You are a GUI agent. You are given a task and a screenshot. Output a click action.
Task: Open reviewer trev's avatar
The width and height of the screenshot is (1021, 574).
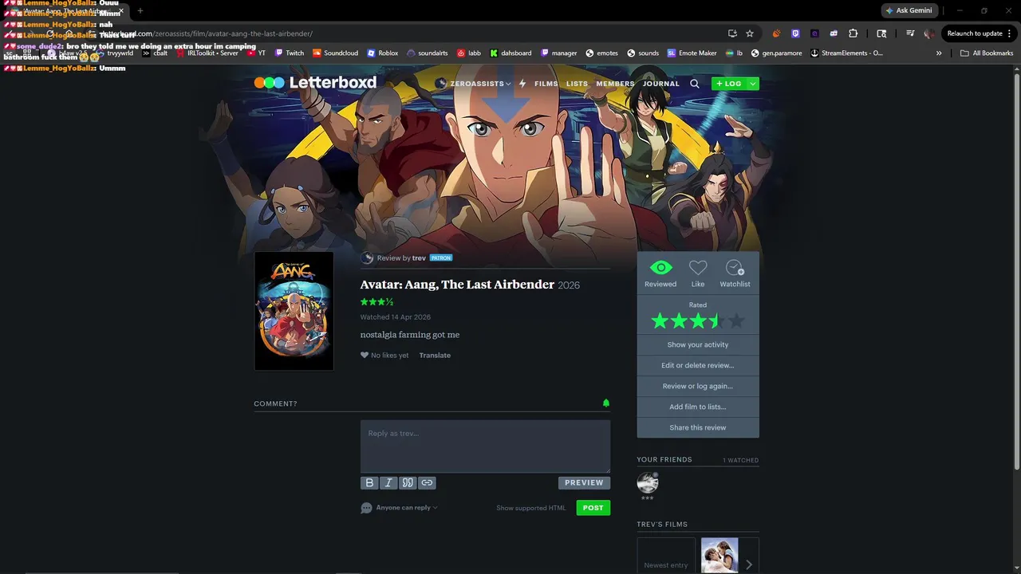[367, 258]
